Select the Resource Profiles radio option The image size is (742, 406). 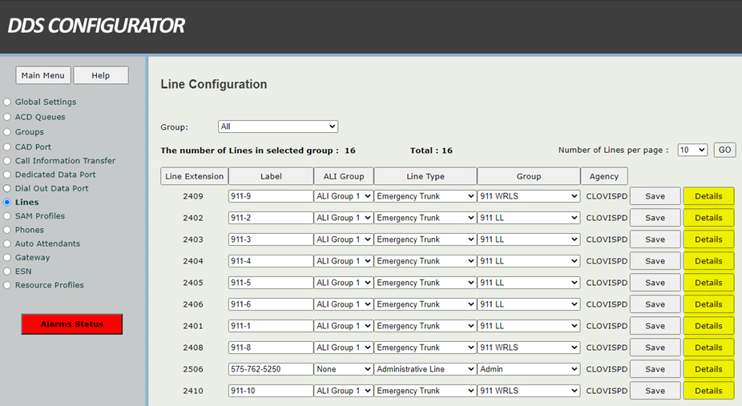point(7,285)
